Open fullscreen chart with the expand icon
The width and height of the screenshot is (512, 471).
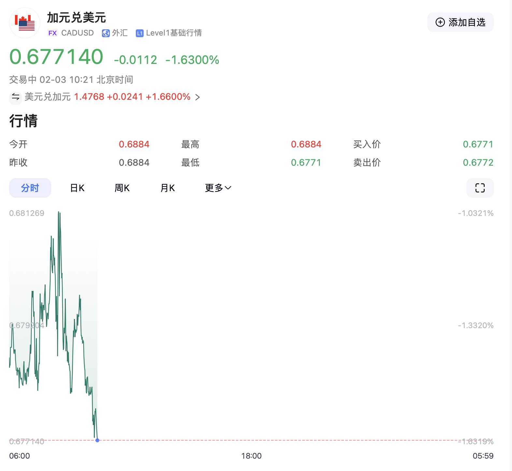480,188
